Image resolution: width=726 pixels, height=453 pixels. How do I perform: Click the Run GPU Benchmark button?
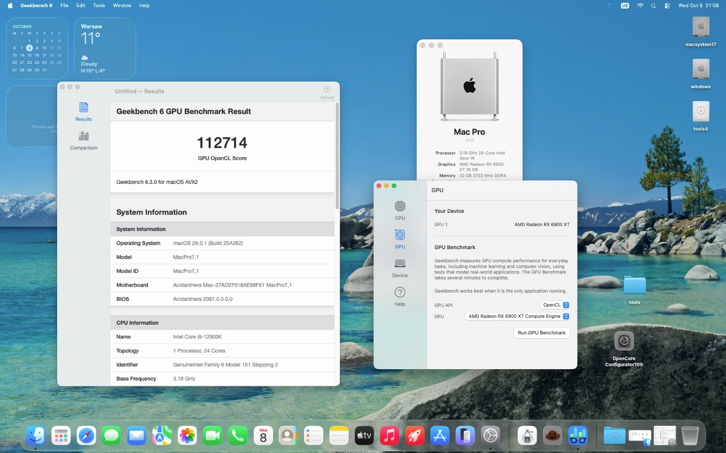click(x=541, y=333)
